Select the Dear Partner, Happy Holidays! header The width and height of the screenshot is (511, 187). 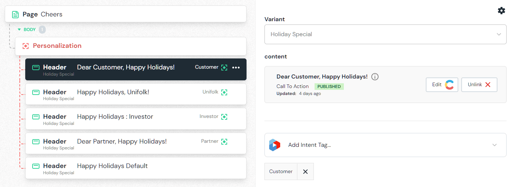pos(122,141)
